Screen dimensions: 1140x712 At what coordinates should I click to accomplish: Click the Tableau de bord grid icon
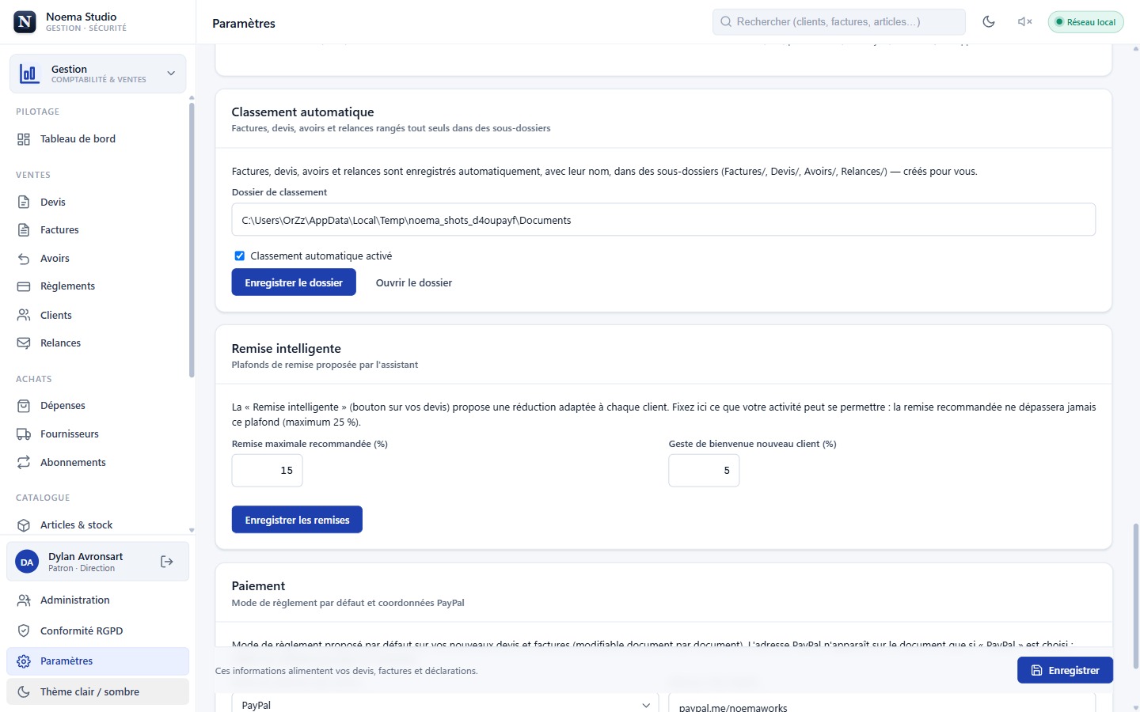click(24, 139)
